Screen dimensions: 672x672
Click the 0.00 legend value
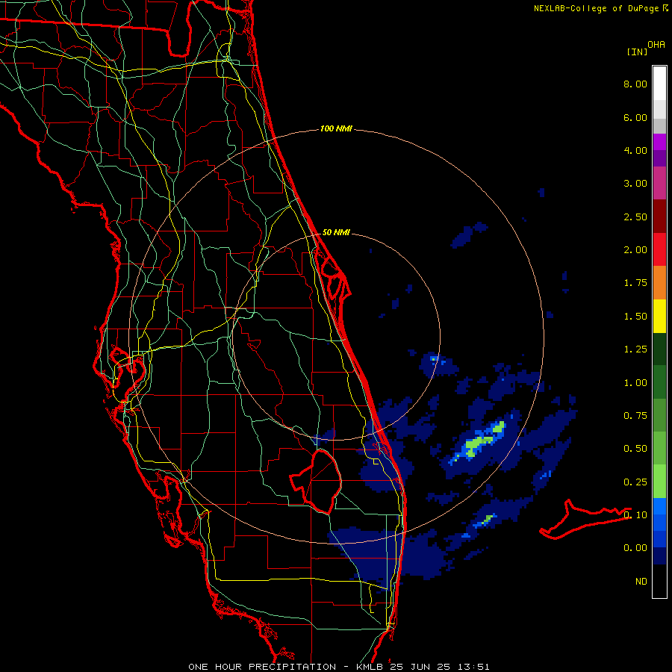point(635,548)
